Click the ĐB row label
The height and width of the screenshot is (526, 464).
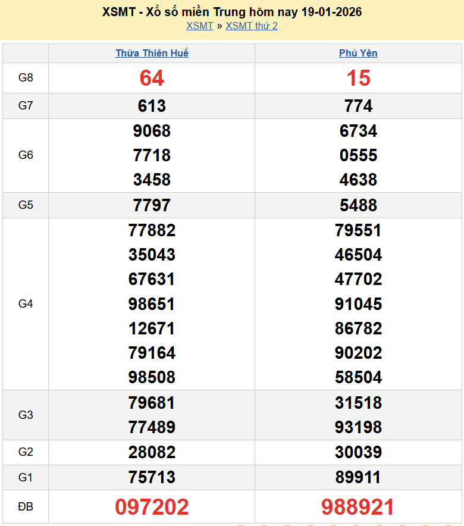26,507
